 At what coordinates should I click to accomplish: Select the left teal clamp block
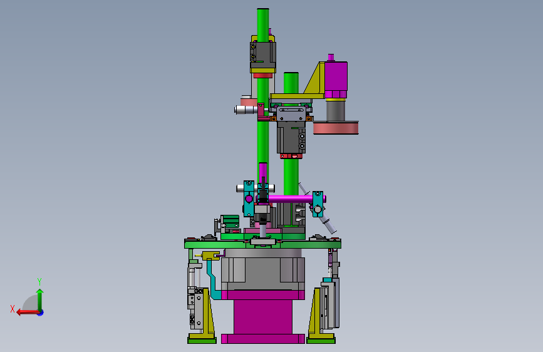pyautogui.click(x=249, y=199)
